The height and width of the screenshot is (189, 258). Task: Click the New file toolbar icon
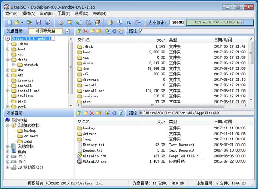pyautogui.click(x=9, y=23)
